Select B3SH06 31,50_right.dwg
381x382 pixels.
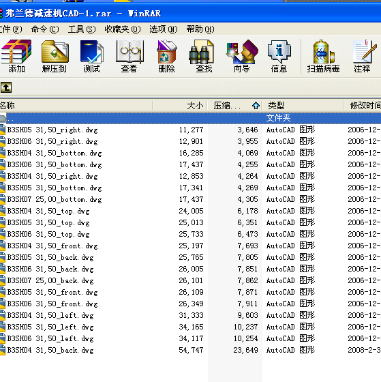coord(52,141)
